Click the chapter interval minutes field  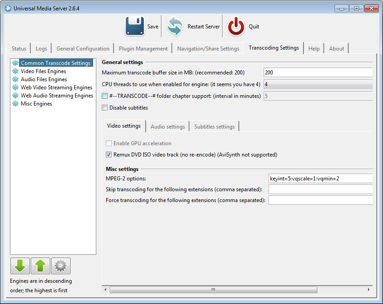click(318, 96)
